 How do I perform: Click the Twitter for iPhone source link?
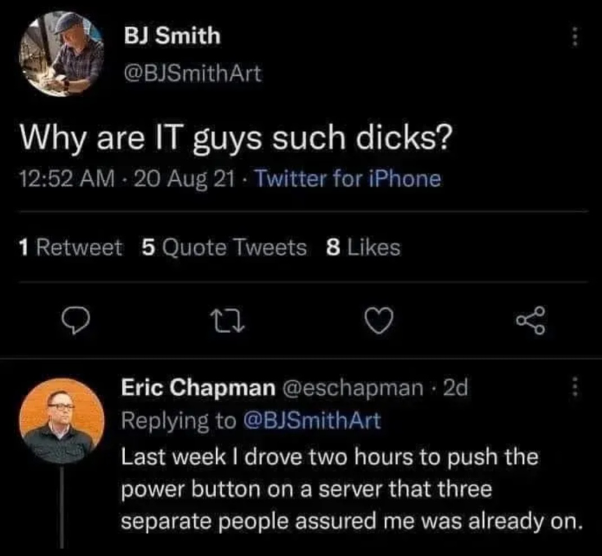coord(348,179)
